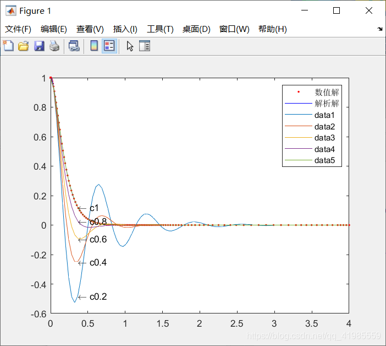Create a new figure from the toolbar
This screenshot has height=346, width=386.
tap(9, 46)
